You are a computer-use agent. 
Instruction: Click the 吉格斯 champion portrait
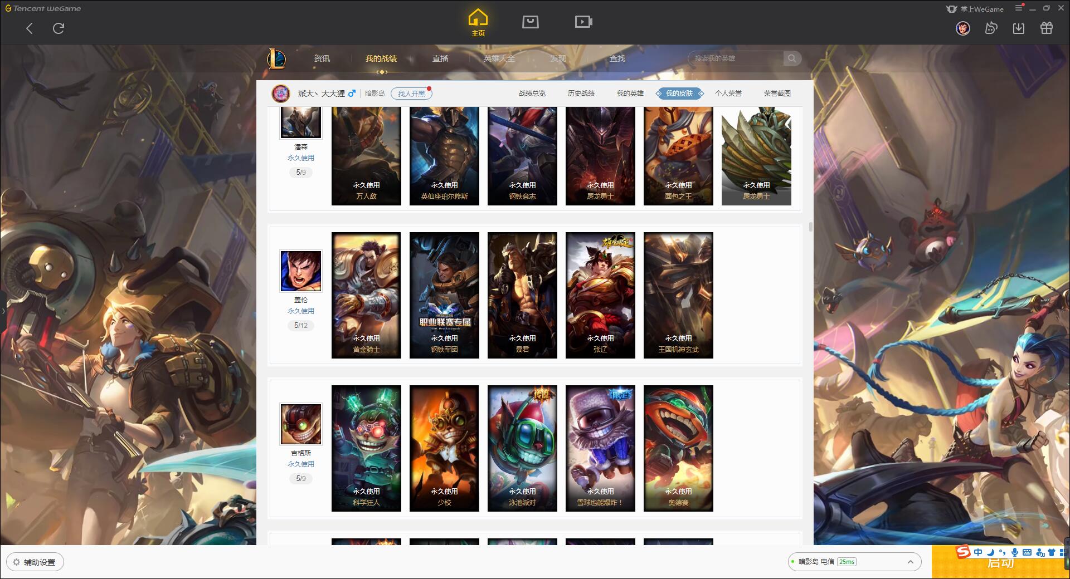[x=301, y=424]
